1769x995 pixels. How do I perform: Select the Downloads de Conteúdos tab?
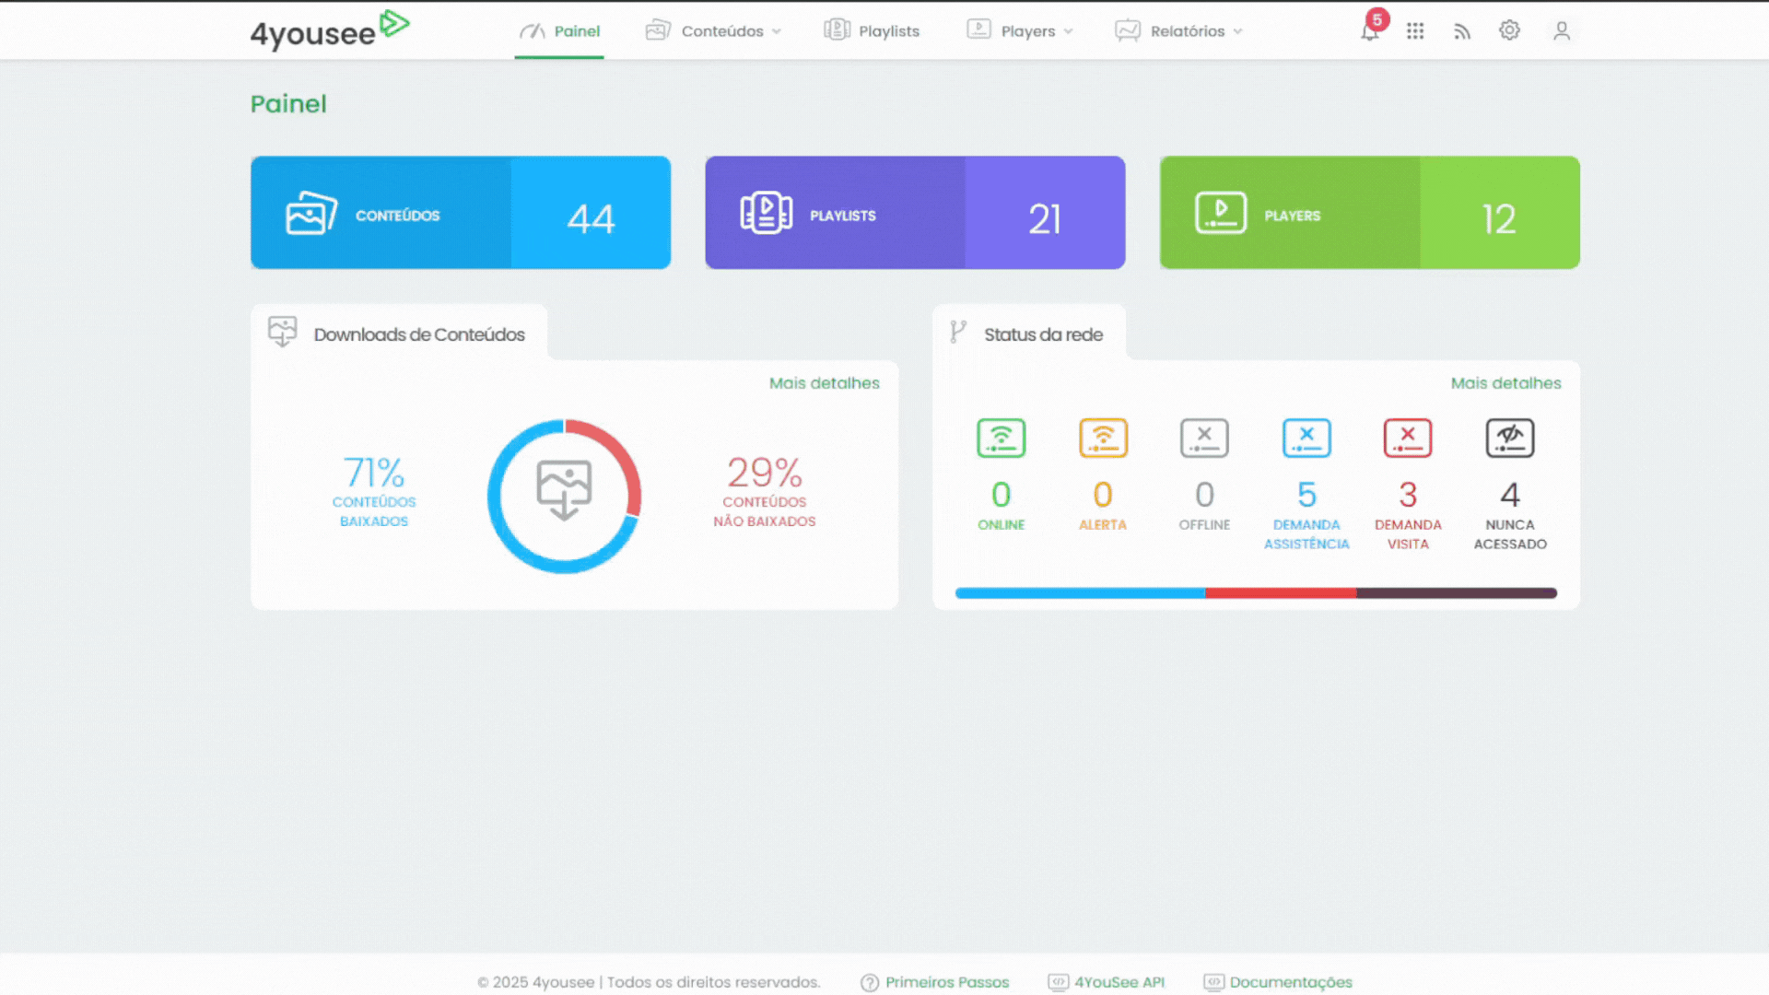click(x=399, y=333)
